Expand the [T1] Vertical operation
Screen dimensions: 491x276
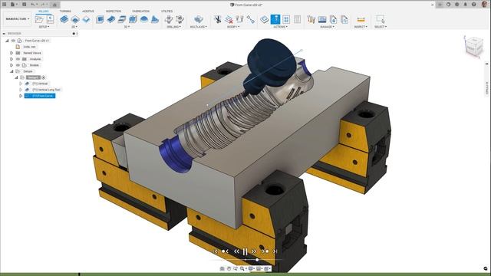pos(21,84)
